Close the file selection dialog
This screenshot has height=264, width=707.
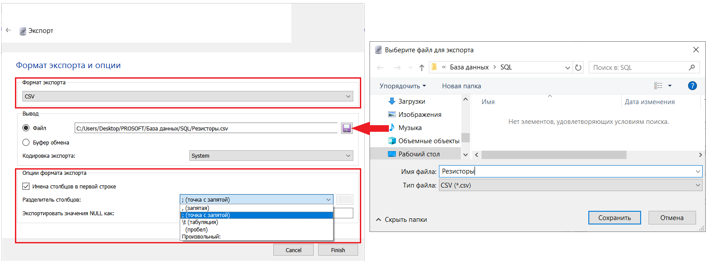pyautogui.click(x=696, y=50)
